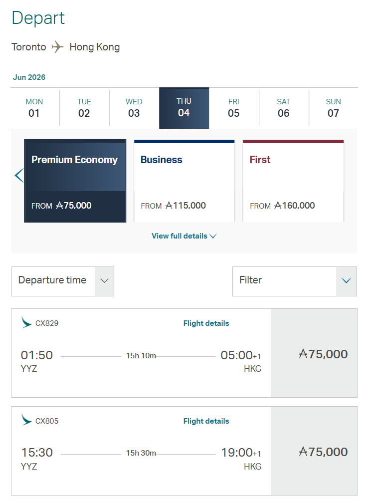Open Flight details for CX829
This screenshot has width=367, height=504.
click(206, 323)
